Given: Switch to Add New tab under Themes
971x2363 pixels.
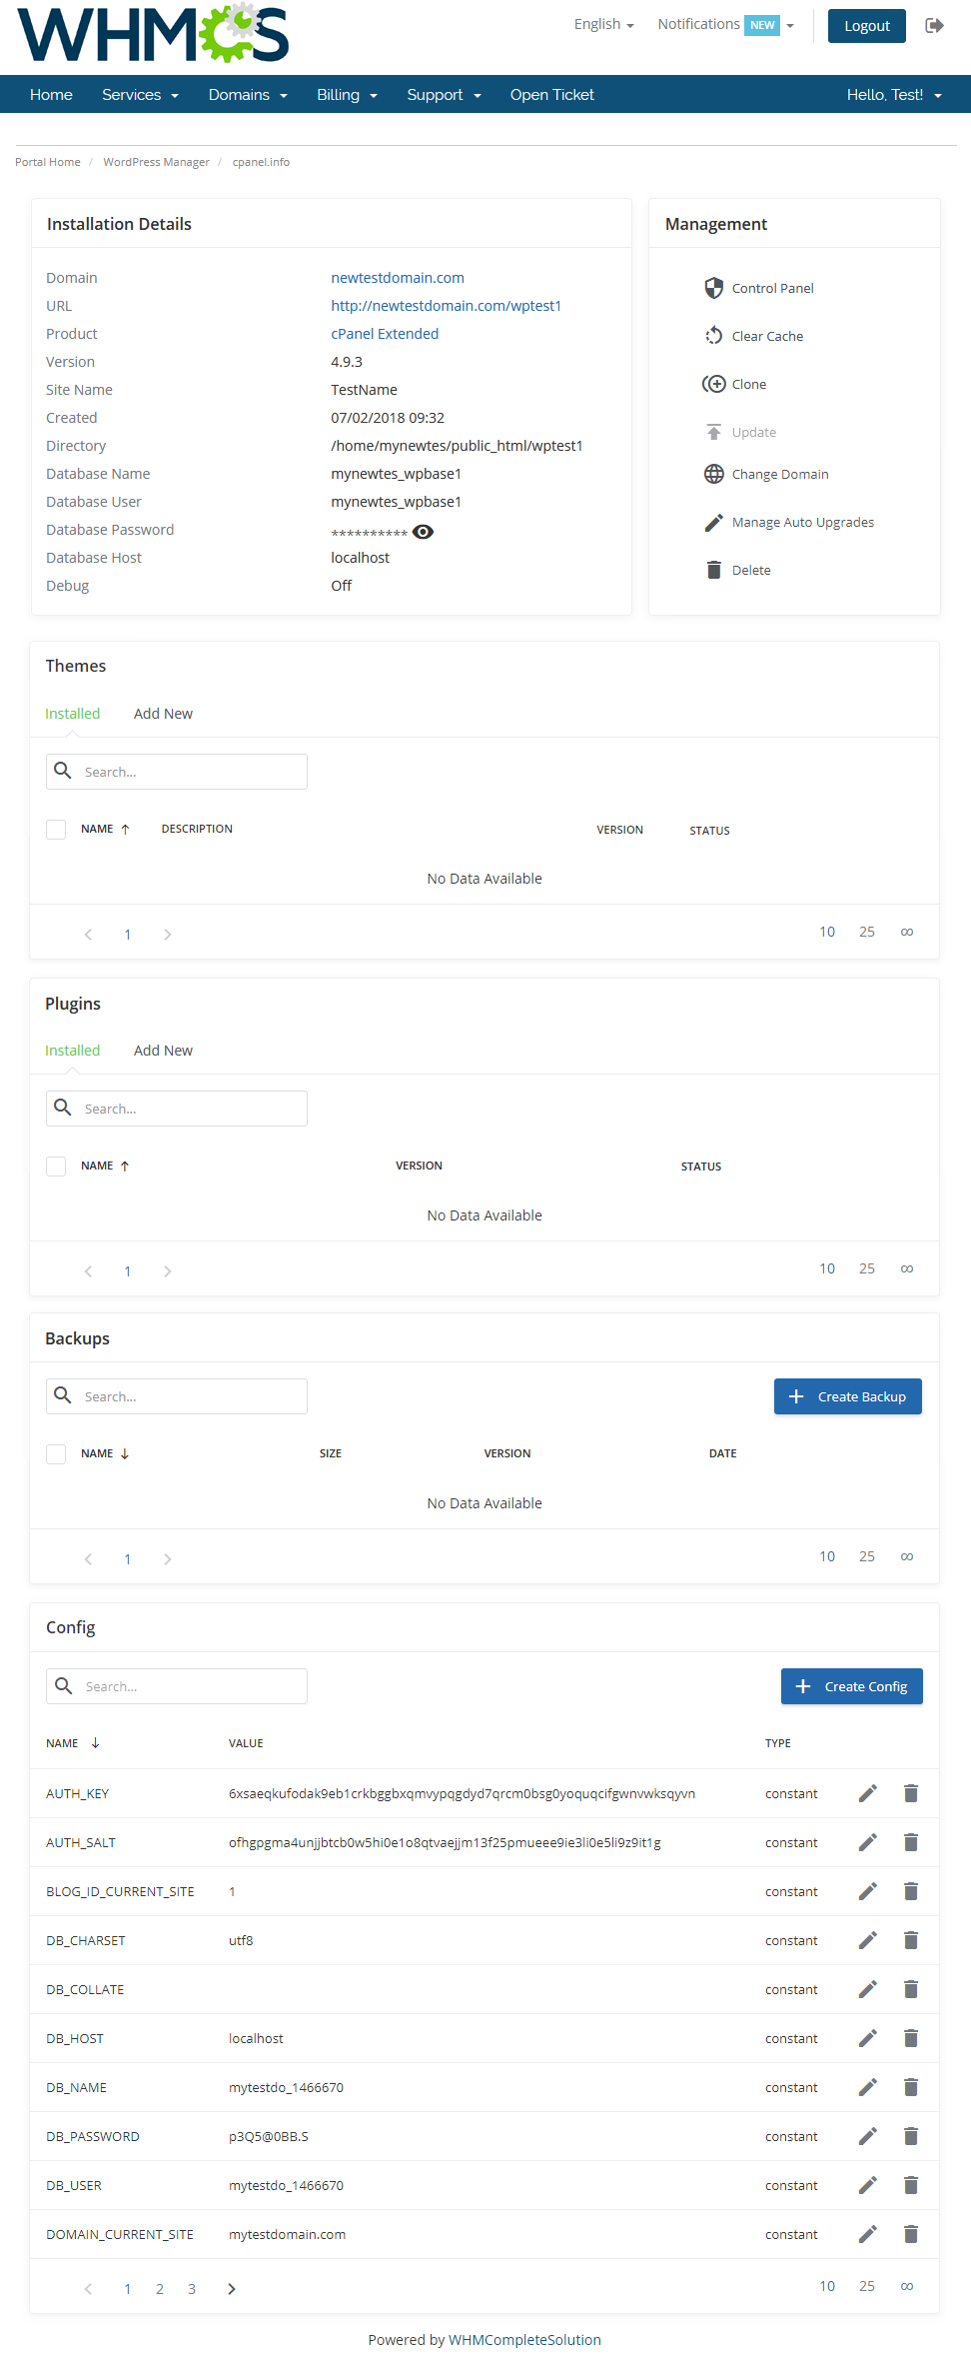Looking at the screenshot, I should pos(163,714).
